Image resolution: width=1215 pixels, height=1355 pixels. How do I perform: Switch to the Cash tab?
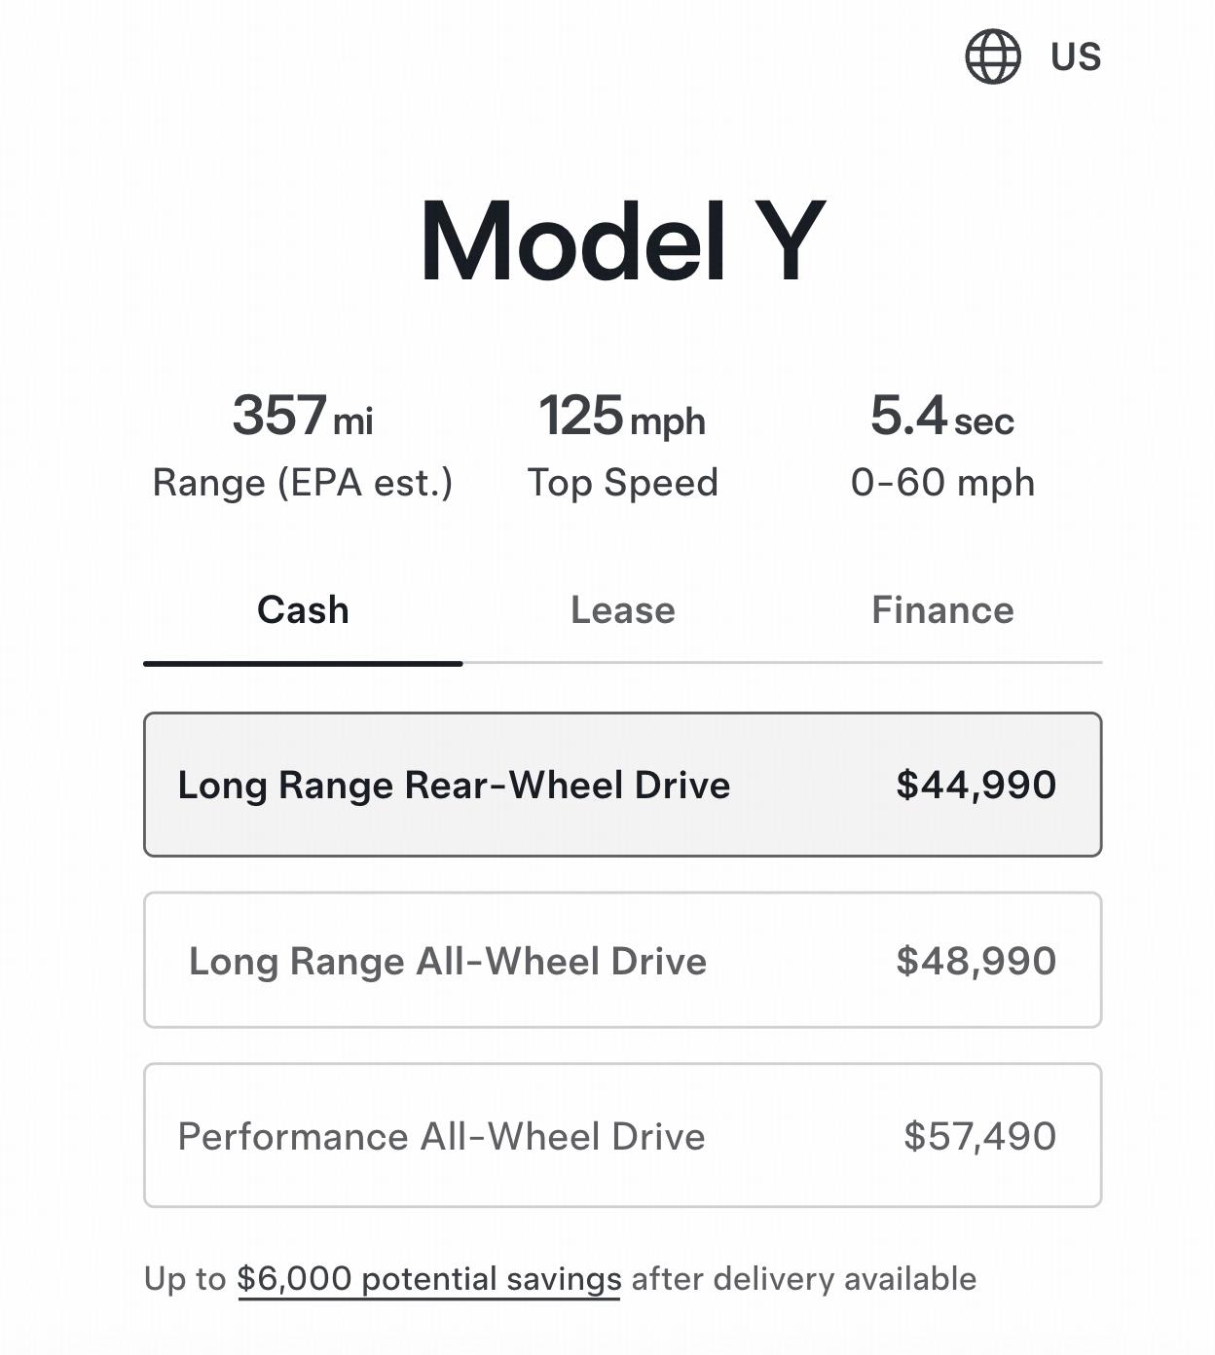click(303, 610)
